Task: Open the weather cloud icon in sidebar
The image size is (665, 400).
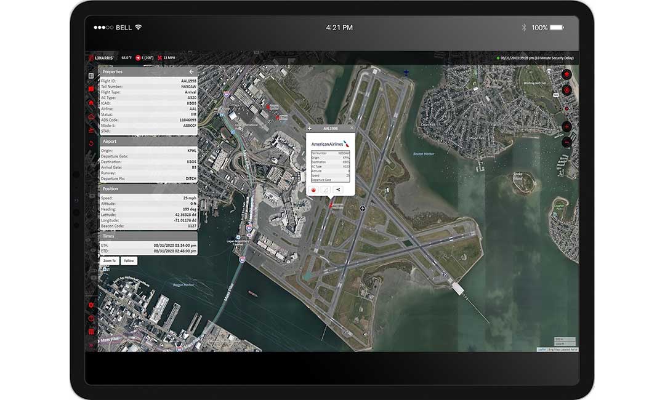Action: point(91,116)
